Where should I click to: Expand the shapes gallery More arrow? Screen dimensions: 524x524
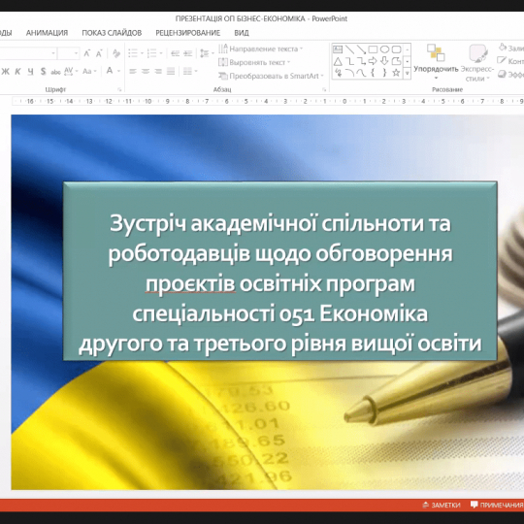click(x=407, y=73)
